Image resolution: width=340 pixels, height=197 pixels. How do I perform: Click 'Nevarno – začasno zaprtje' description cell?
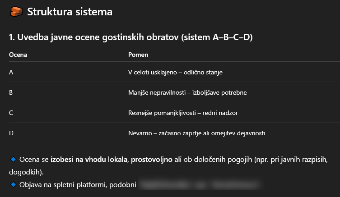pyautogui.click(x=197, y=133)
